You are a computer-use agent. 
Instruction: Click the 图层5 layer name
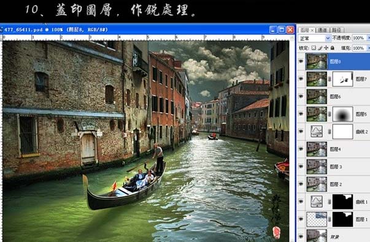(361, 114)
